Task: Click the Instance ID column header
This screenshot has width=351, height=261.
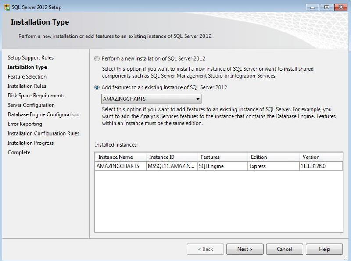Action: [172, 157]
